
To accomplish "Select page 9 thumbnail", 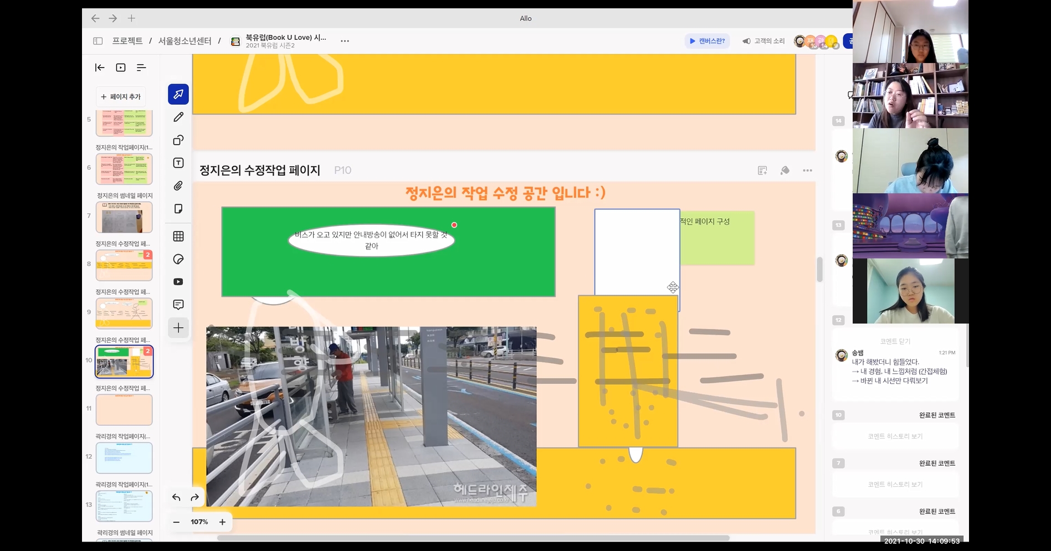I will (124, 313).
